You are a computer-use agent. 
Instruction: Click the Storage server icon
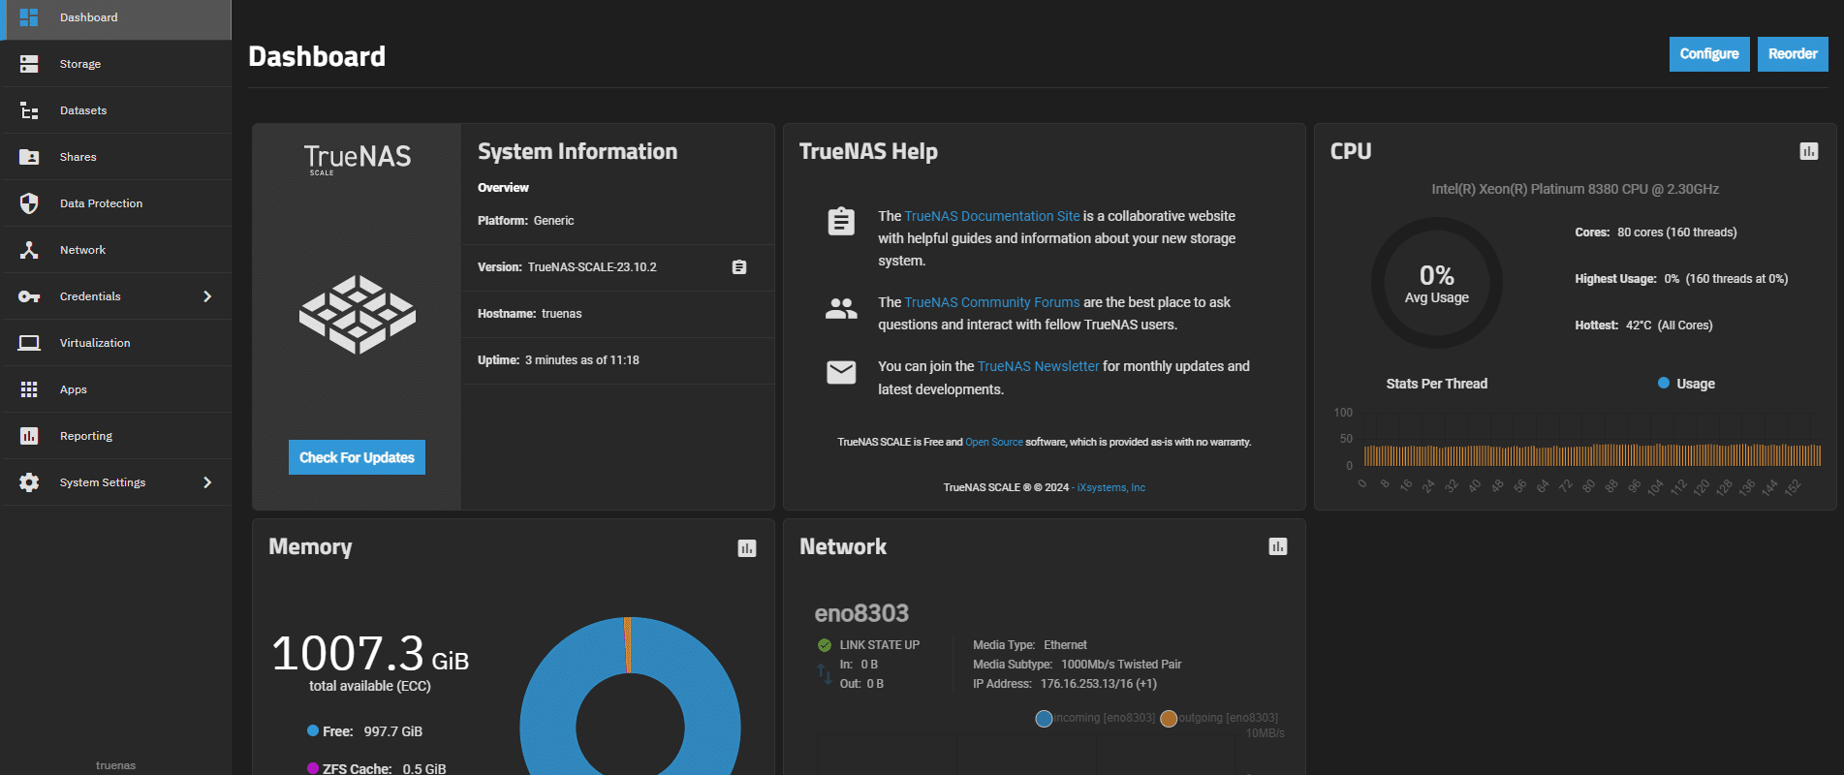(x=29, y=64)
